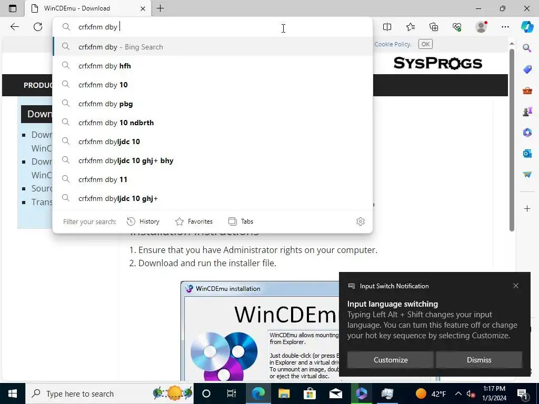Dismiss the input language notification
Screen dimensions: 539x404
[x=479, y=360]
